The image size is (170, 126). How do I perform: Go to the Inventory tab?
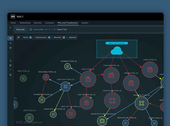[49, 23]
